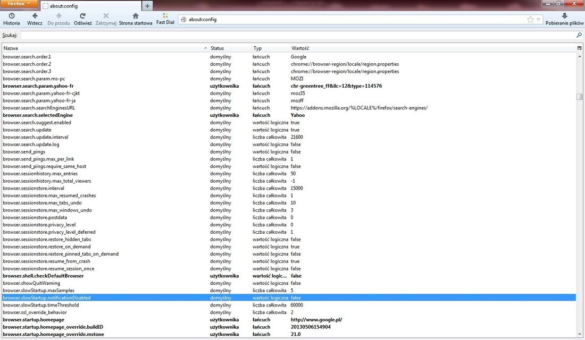The width and height of the screenshot is (585, 340).
Task: Click the scrollbar up arrow
Action: (579, 56)
